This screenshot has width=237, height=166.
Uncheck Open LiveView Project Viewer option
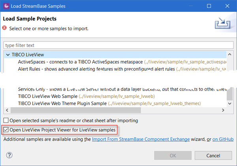(6, 130)
